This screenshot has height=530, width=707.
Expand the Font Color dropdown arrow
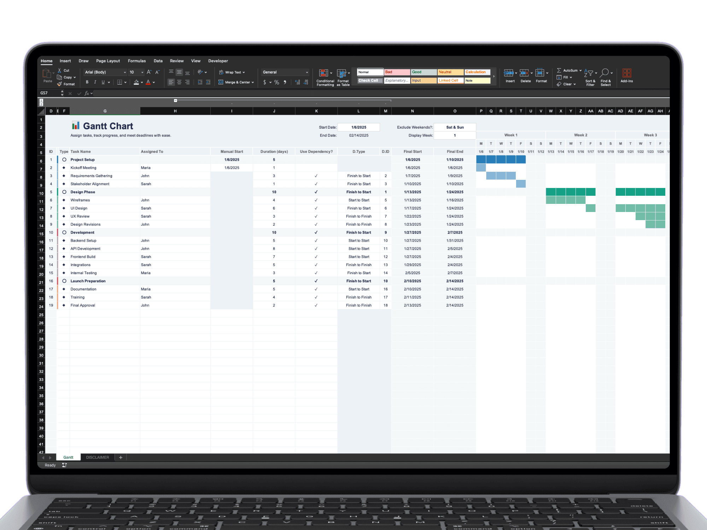click(154, 82)
